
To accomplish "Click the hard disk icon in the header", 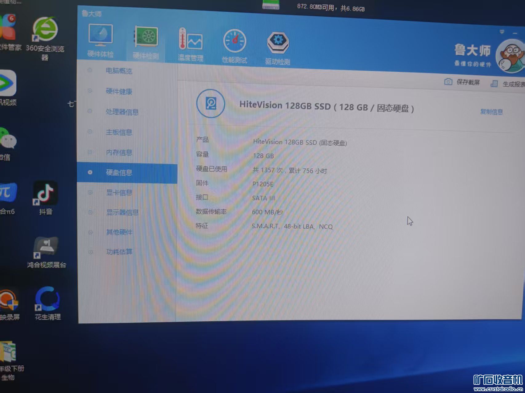I will point(211,104).
